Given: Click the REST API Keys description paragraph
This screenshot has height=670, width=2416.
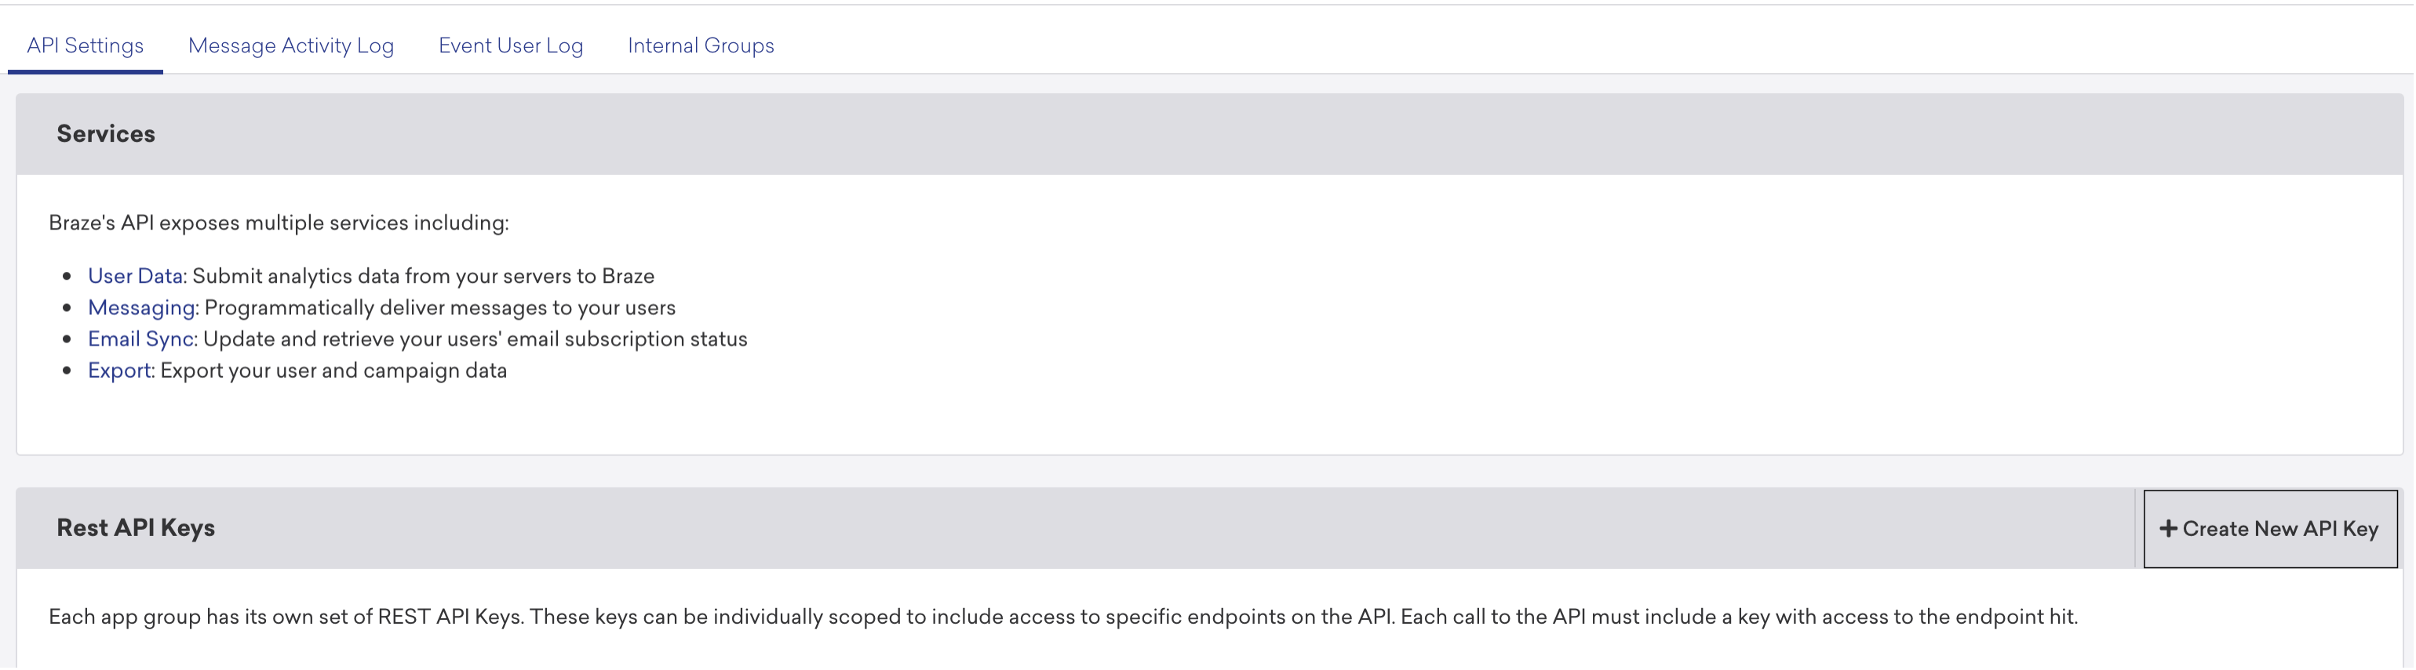Looking at the screenshot, I should pos(1062,617).
